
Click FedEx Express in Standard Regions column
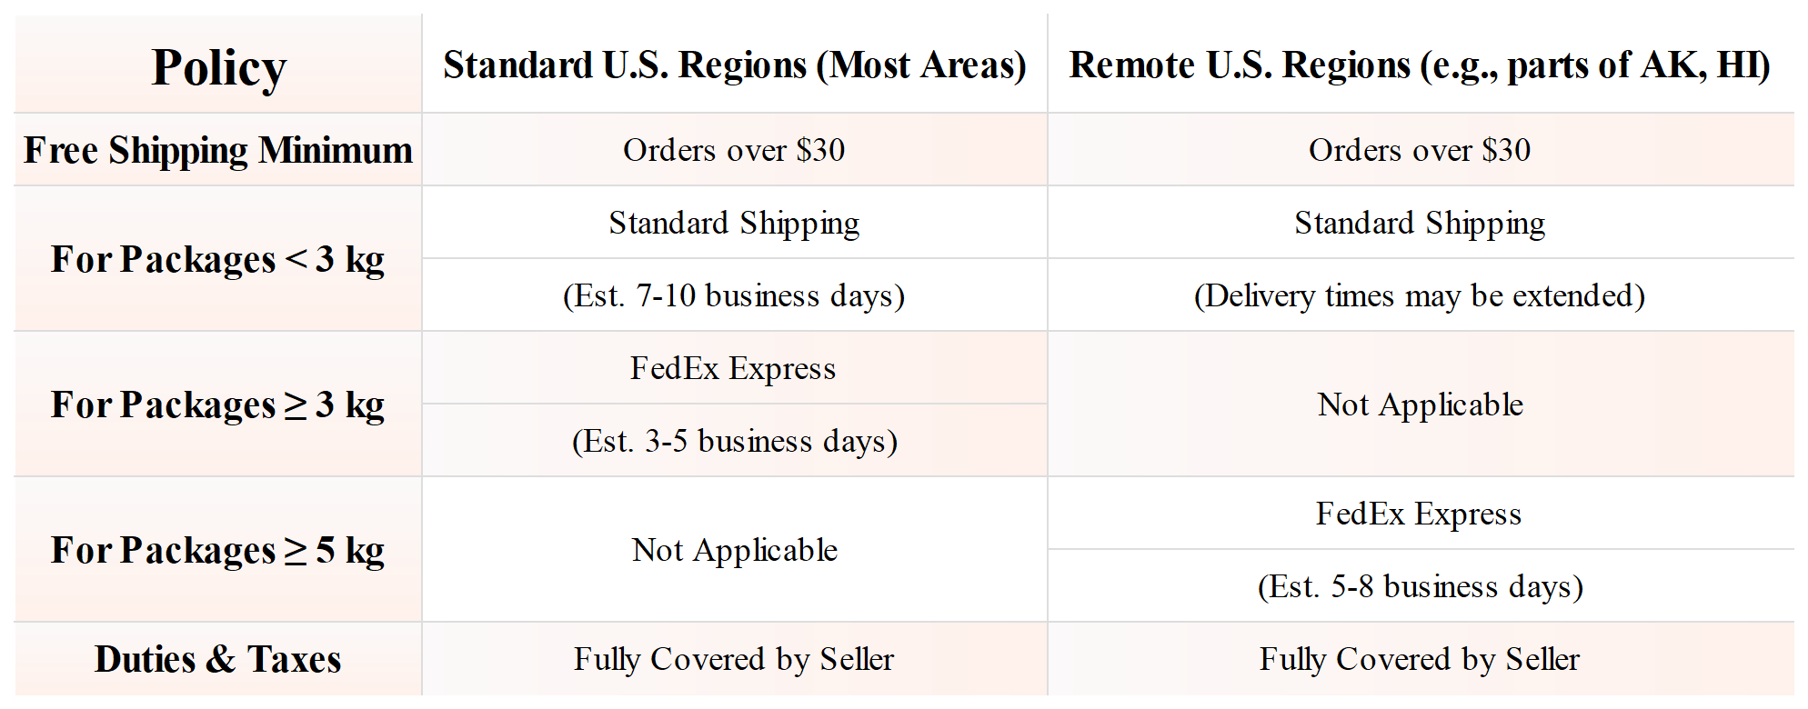coord(734,368)
